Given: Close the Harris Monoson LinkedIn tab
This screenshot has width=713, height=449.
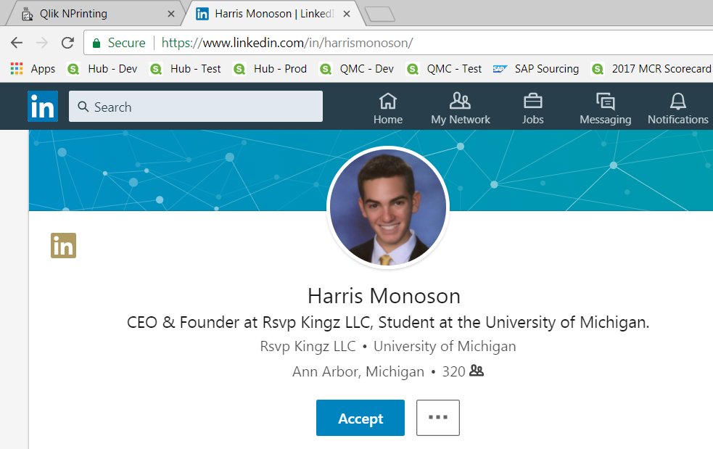Looking at the screenshot, I should [x=347, y=14].
